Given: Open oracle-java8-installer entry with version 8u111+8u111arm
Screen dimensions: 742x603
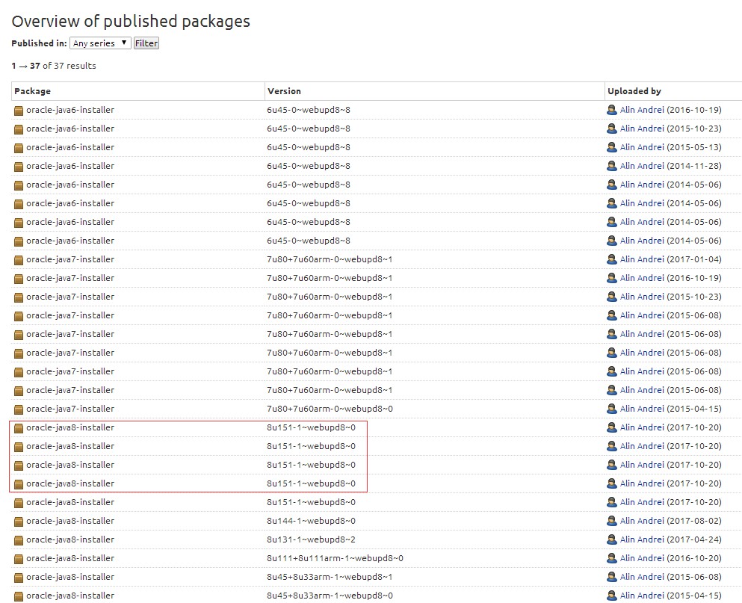Looking at the screenshot, I should tap(70, 558).
